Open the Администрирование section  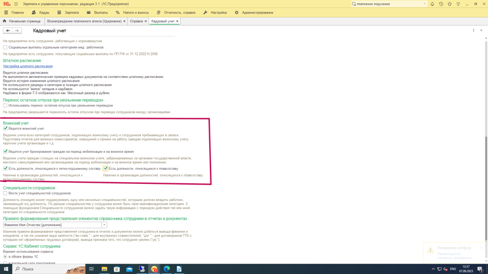[x=254, y=13]
